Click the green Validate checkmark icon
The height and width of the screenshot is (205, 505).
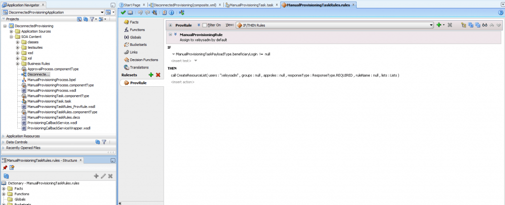click(x=123, y=12)
